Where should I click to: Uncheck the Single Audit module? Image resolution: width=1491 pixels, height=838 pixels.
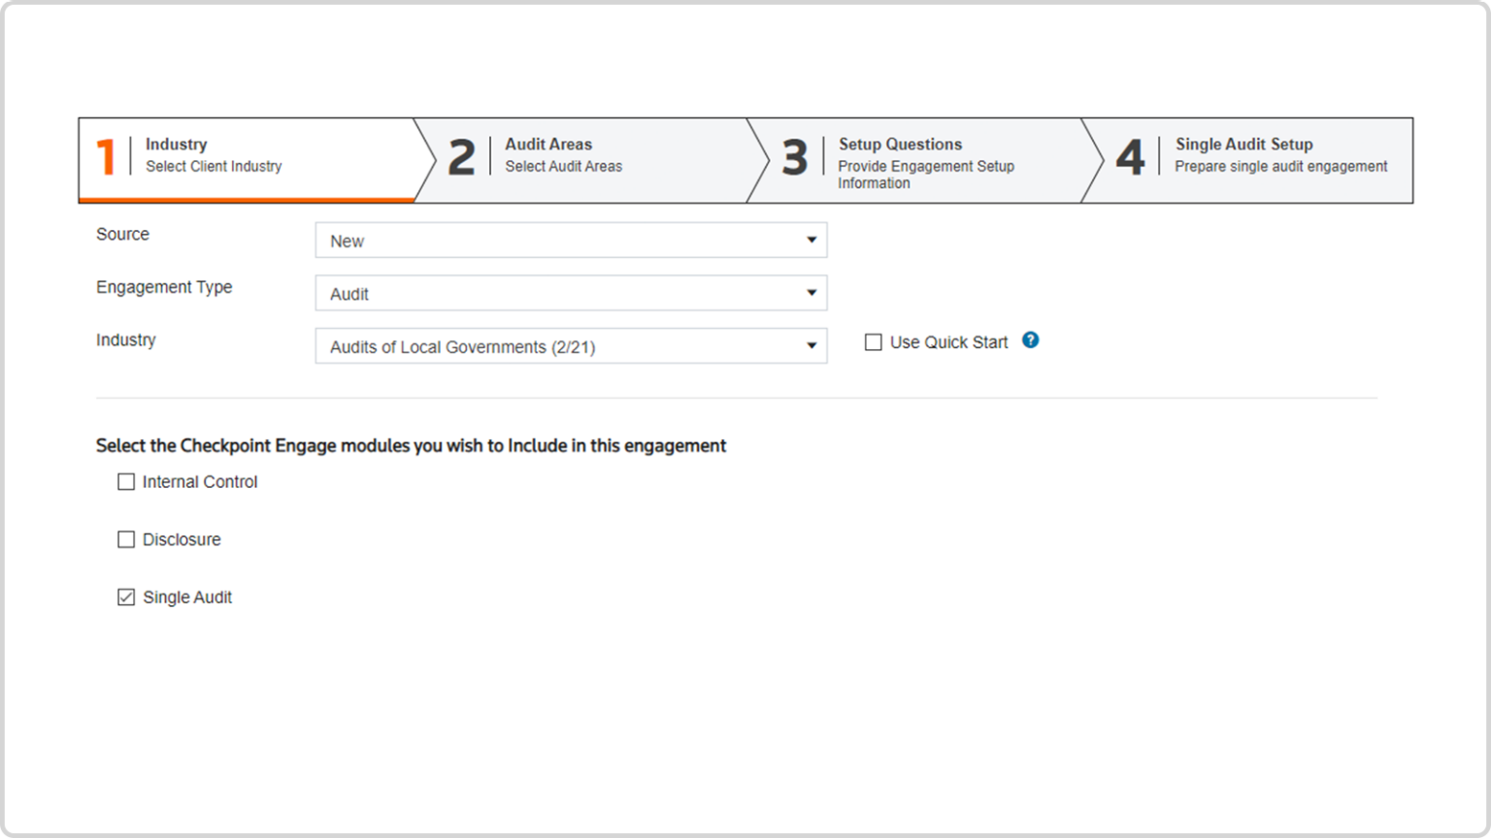coord(126,597)
